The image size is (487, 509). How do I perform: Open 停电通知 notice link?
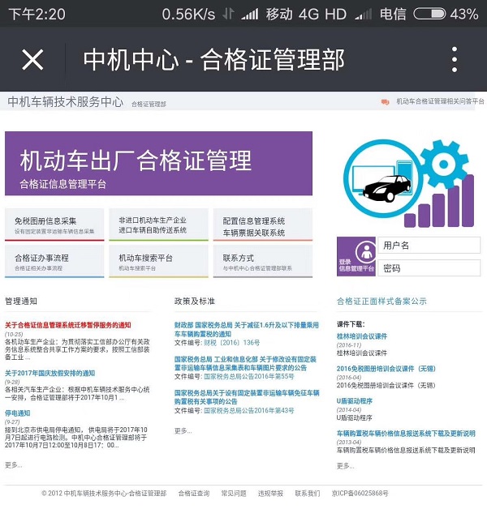[x=18, y=413]
